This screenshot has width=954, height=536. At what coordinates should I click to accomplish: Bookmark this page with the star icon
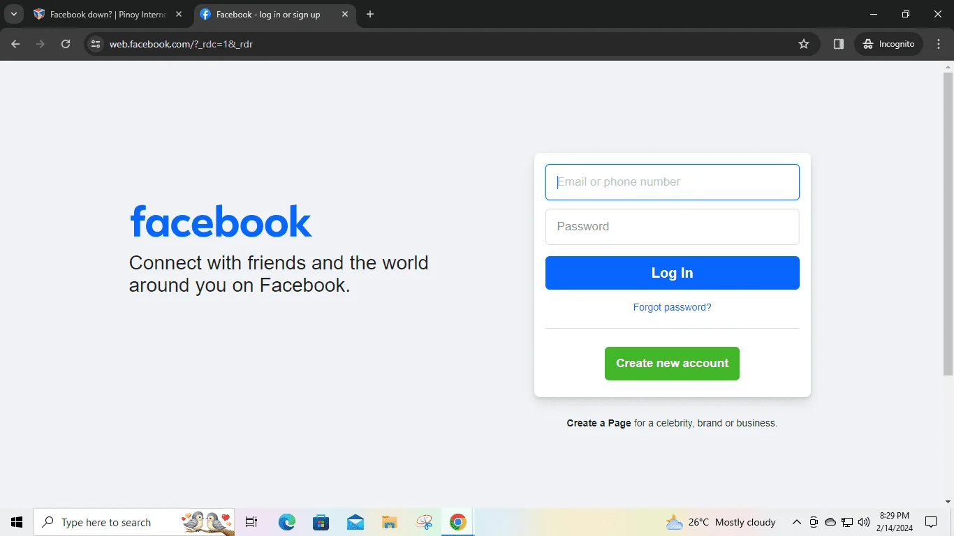pyautogui.click(x=804, y=44)
